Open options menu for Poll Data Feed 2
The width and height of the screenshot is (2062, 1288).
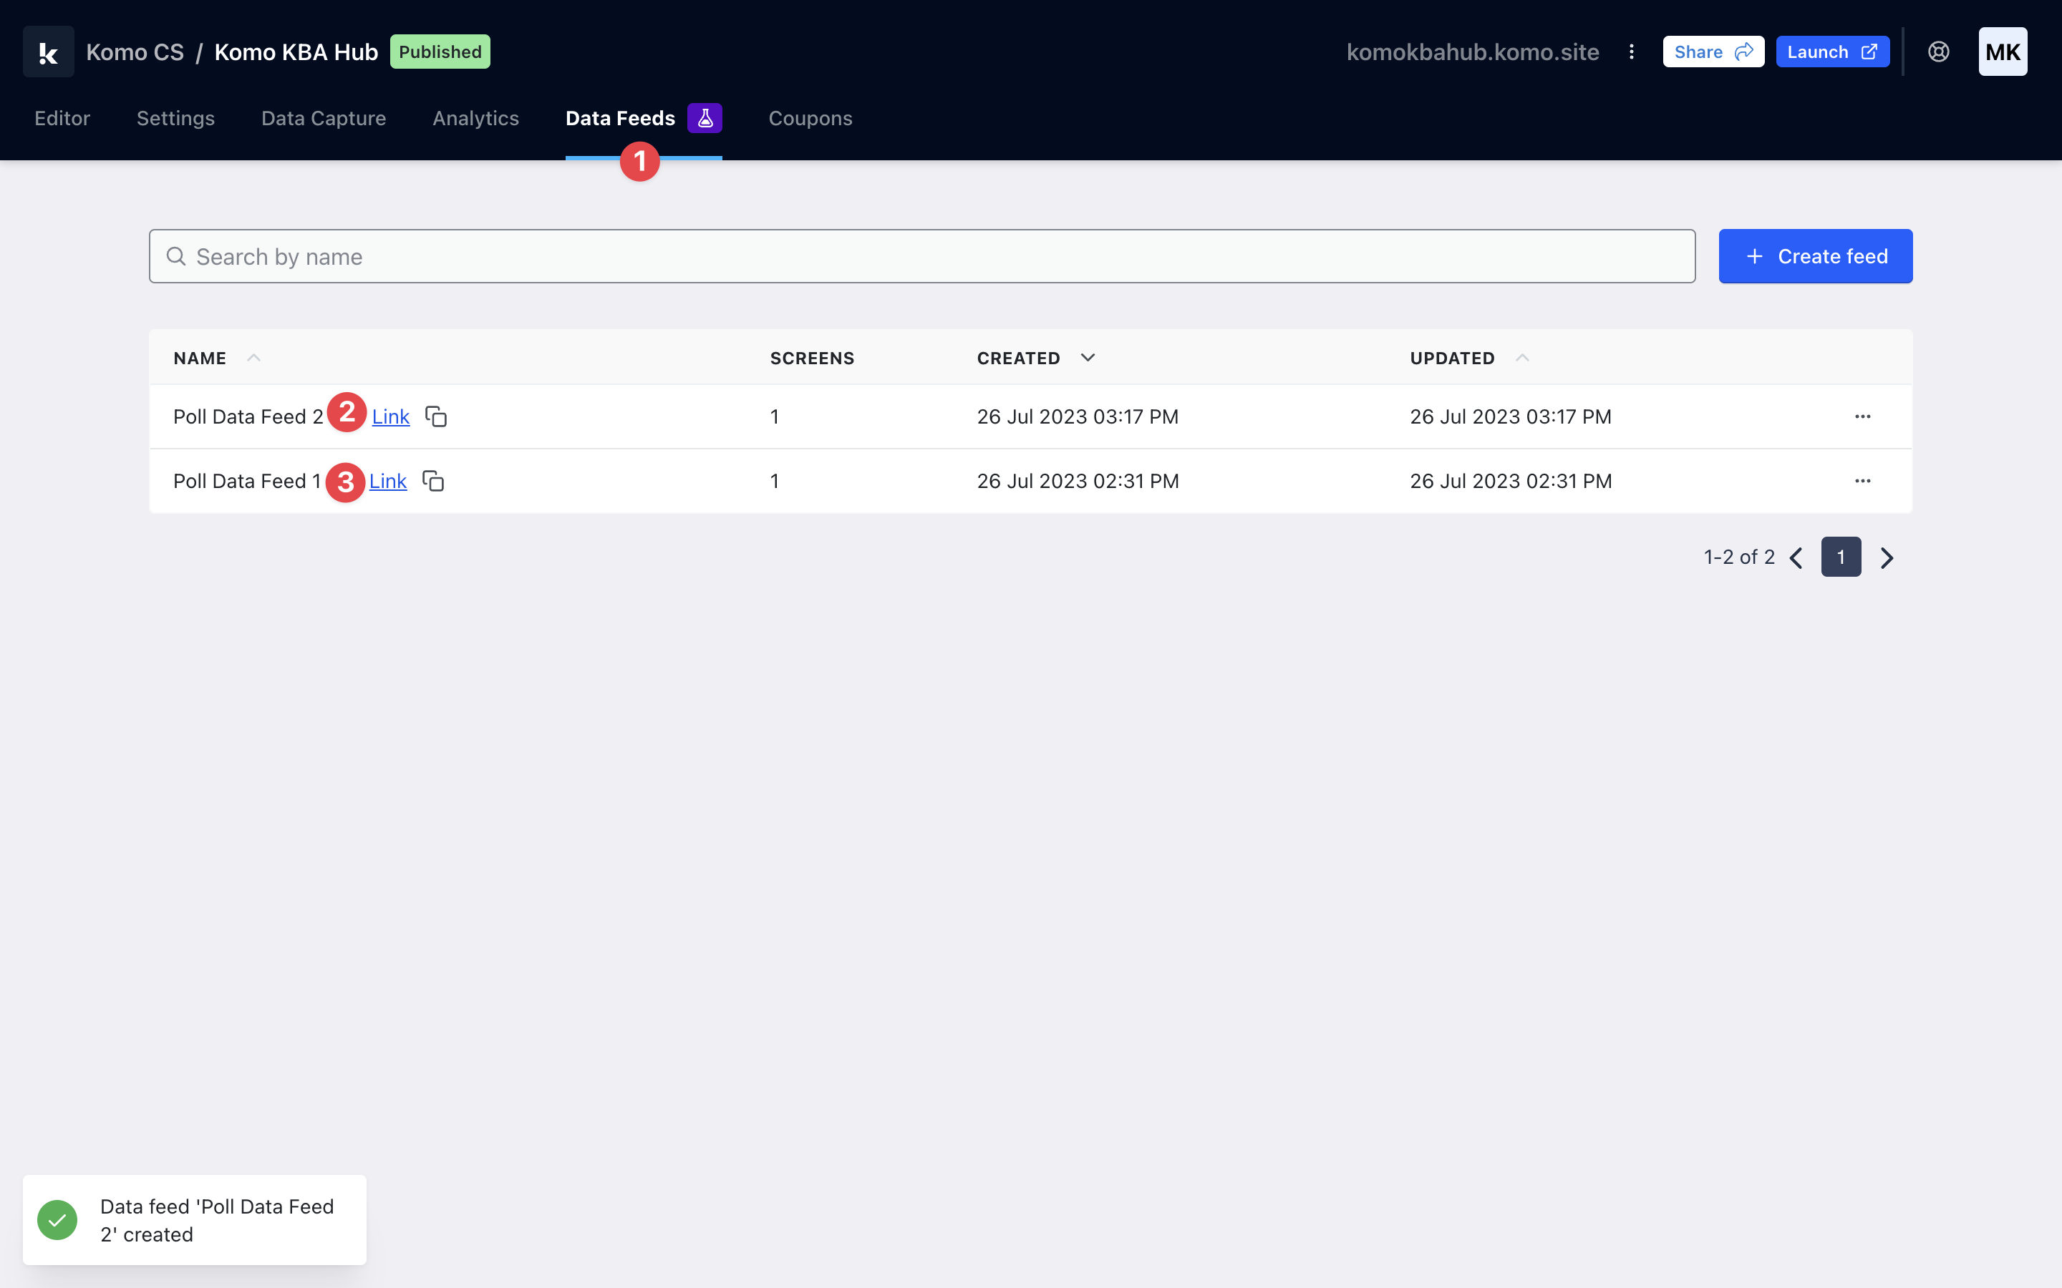pos(1863,416)
